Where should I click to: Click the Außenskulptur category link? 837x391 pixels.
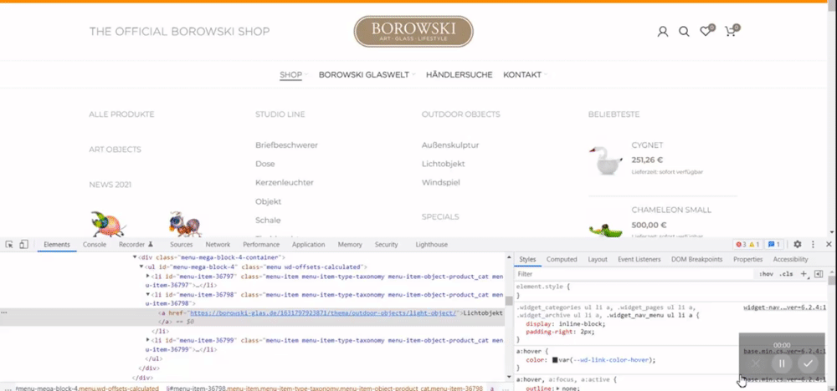tap(450, 145)
